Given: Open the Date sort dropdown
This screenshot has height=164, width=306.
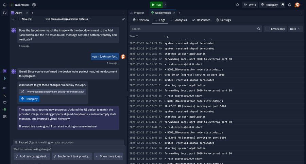Looking at the screenshot, I should pyautogui.click(x=295, y=29).
